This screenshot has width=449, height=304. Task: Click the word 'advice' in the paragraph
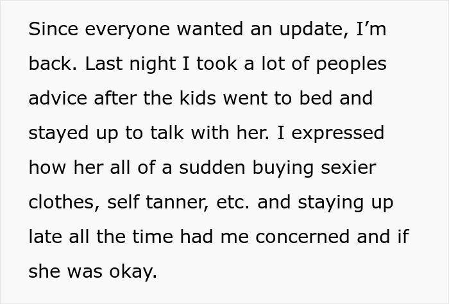(x=58, y=99)
